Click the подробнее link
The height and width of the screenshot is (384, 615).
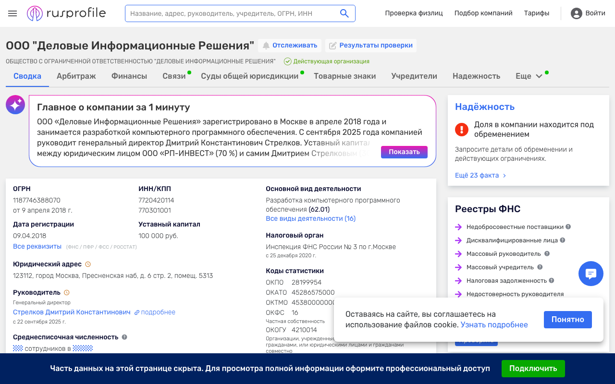158,312
